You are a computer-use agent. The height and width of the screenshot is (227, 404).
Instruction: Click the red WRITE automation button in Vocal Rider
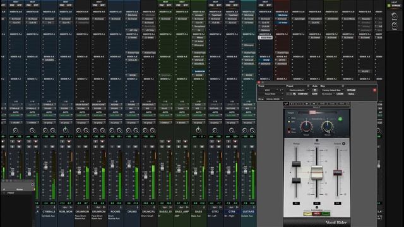(317, 214)
